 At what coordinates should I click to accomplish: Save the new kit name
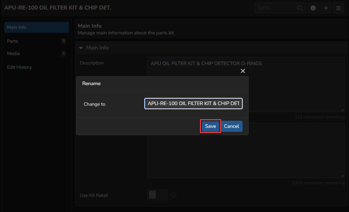(x=210, y=126)
